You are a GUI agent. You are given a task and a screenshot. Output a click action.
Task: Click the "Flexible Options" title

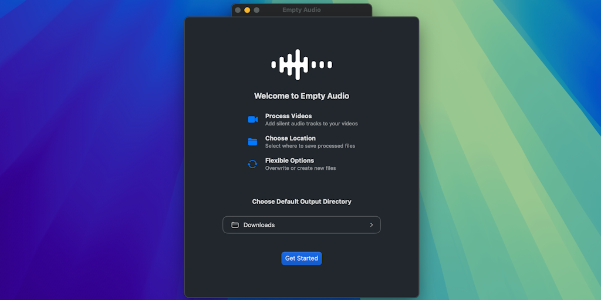(289, 161)
